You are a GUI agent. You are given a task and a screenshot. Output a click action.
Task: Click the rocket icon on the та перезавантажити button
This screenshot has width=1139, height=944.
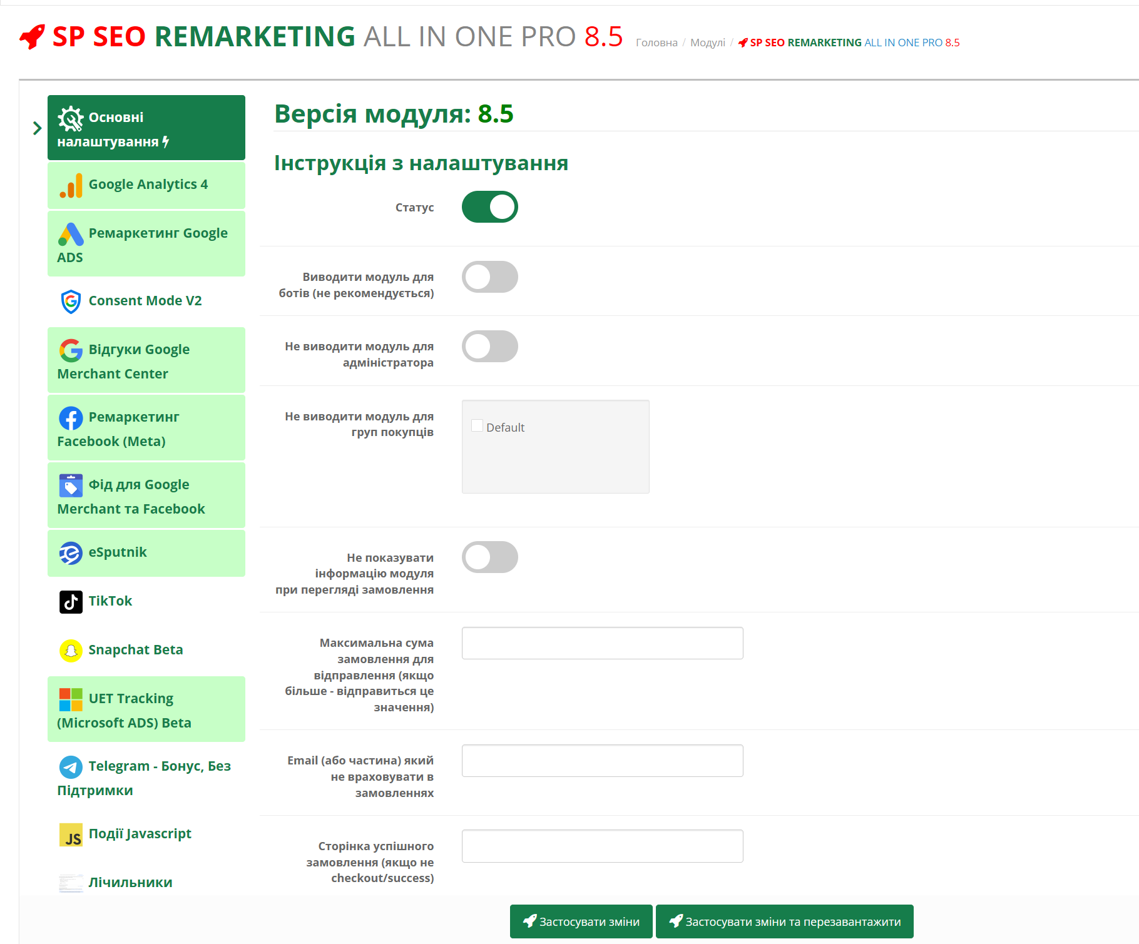click(676, 921)
